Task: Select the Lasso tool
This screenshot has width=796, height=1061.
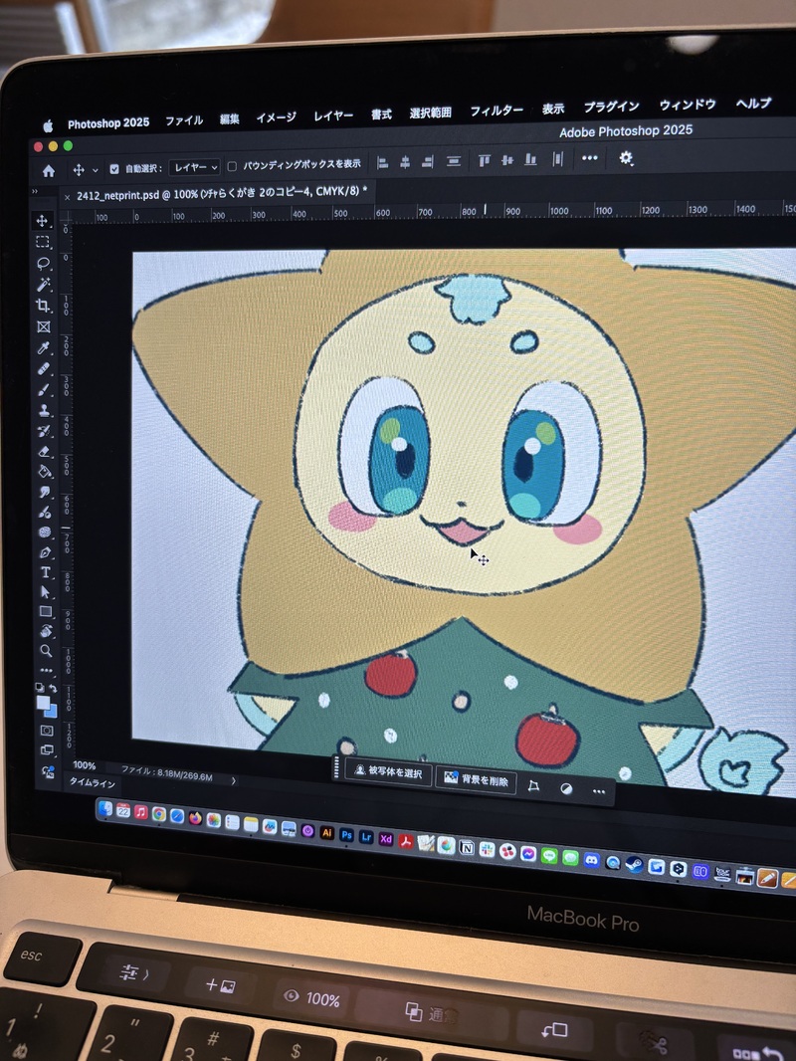Action: 44,263
